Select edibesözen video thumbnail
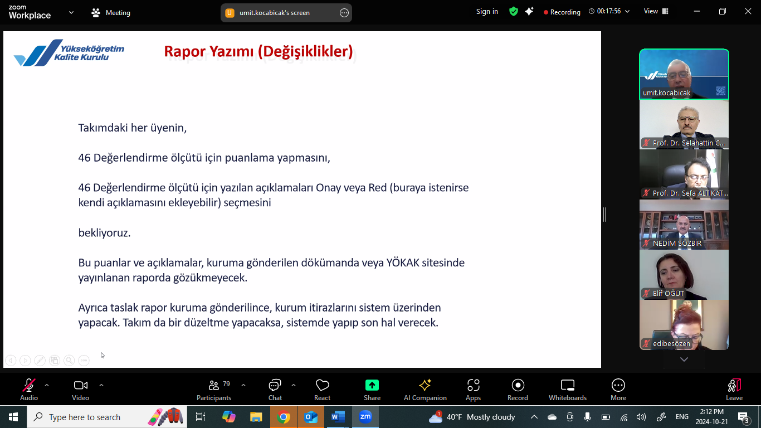The width and height of the screenshot is (761, 428). [684, 325]
